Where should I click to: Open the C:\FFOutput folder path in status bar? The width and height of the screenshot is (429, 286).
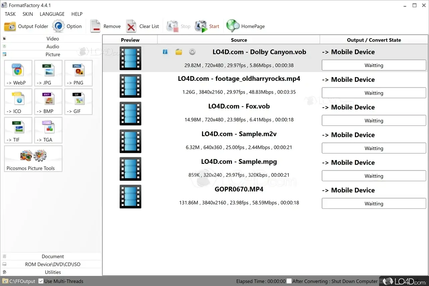tap(19, 281)
